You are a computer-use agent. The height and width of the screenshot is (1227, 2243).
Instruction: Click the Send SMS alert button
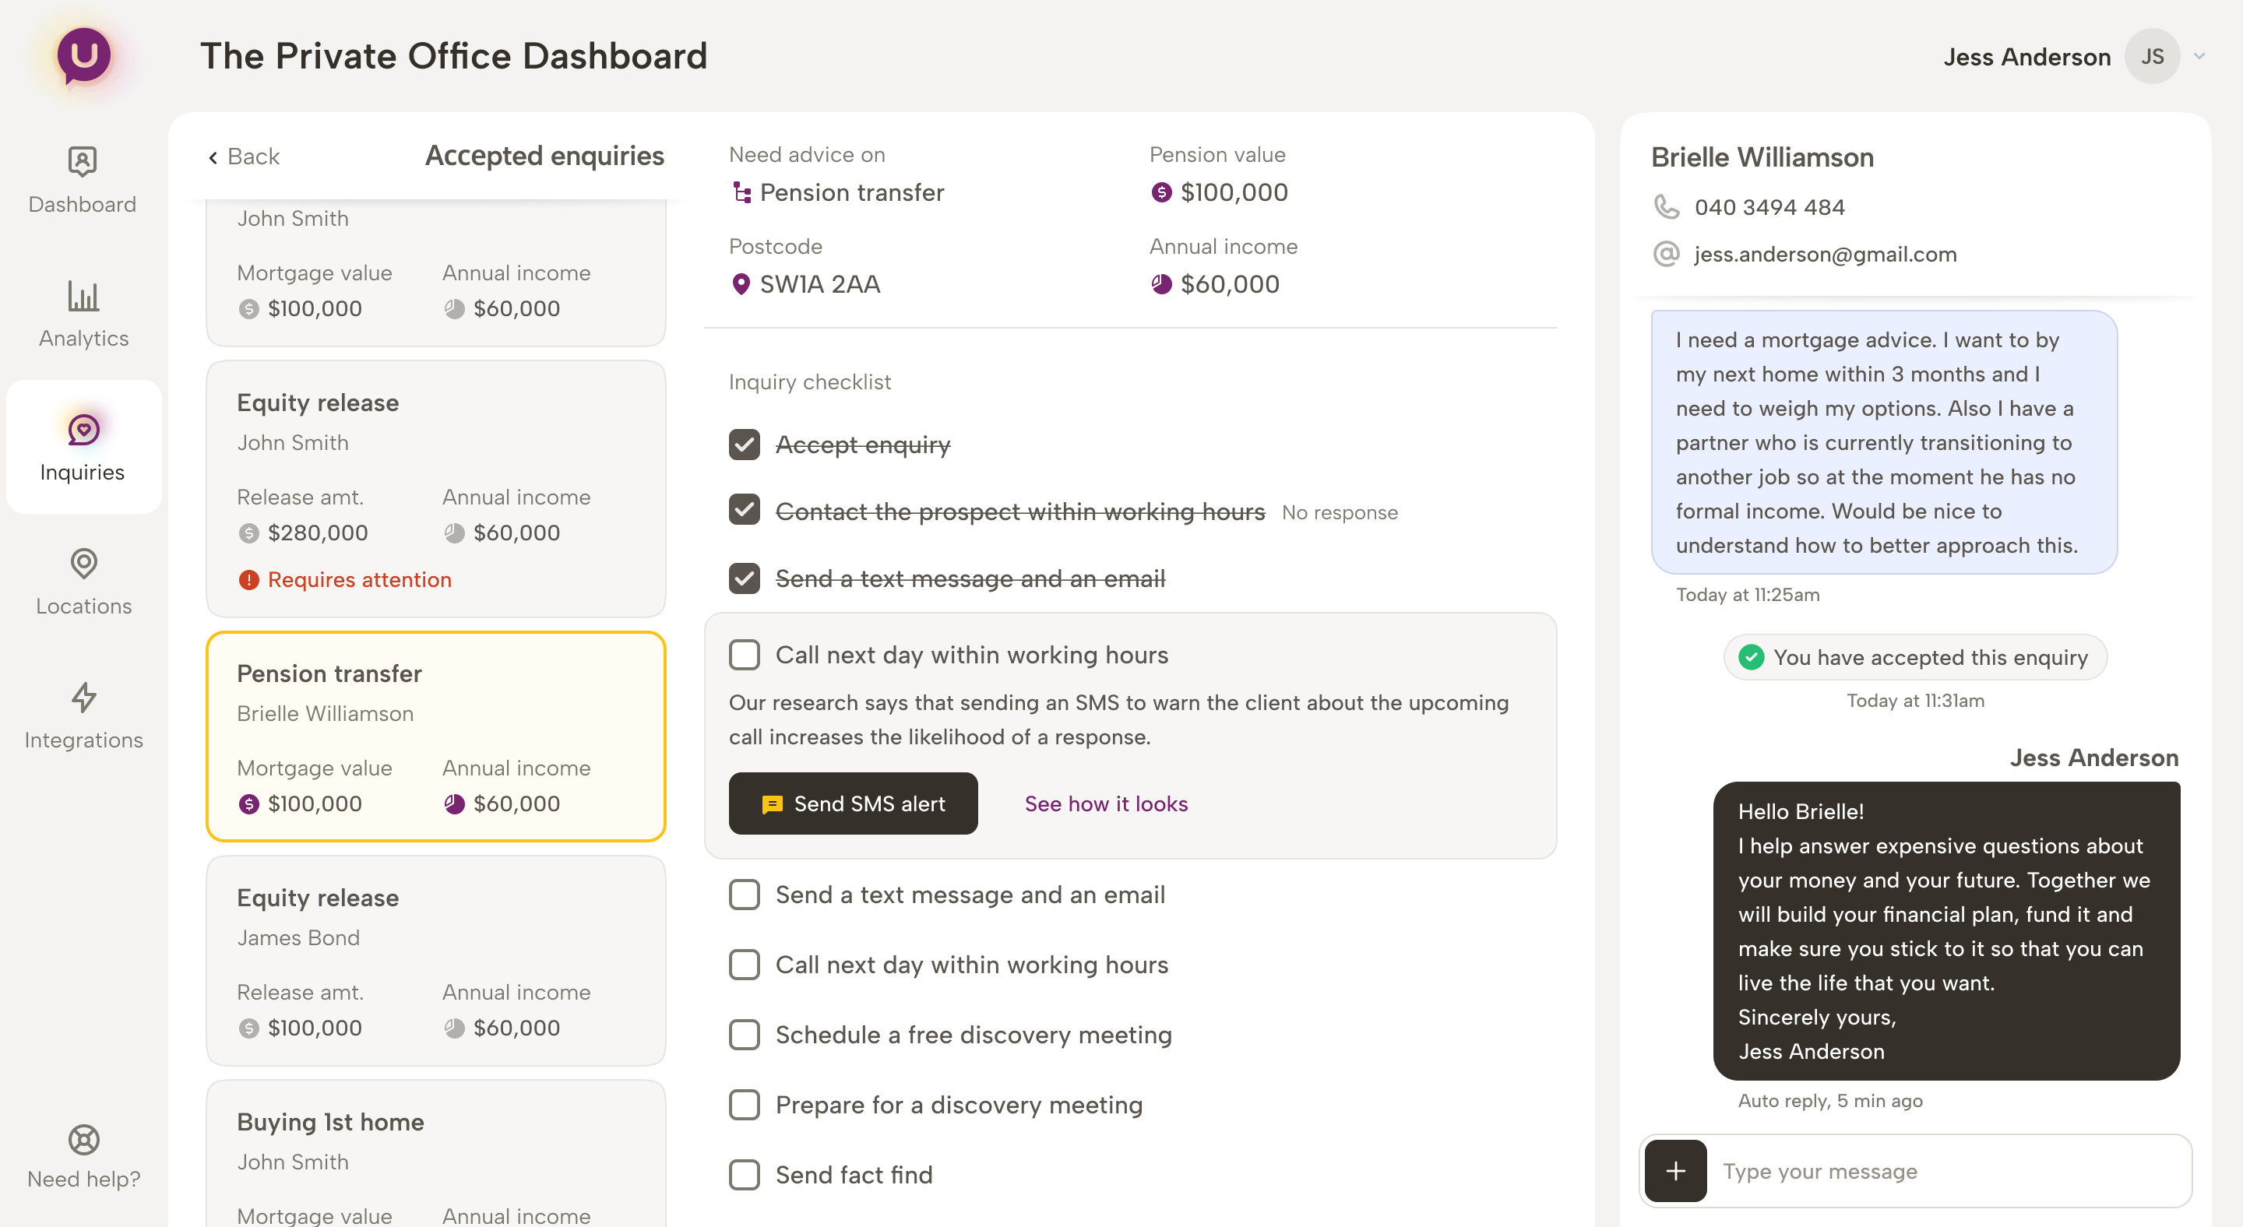(854, 803)
